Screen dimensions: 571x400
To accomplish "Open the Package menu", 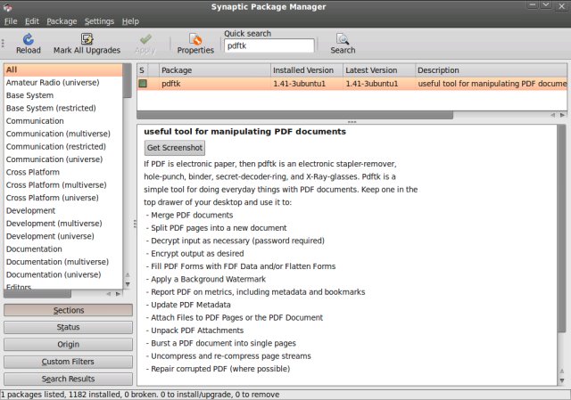I will [62, 21].
